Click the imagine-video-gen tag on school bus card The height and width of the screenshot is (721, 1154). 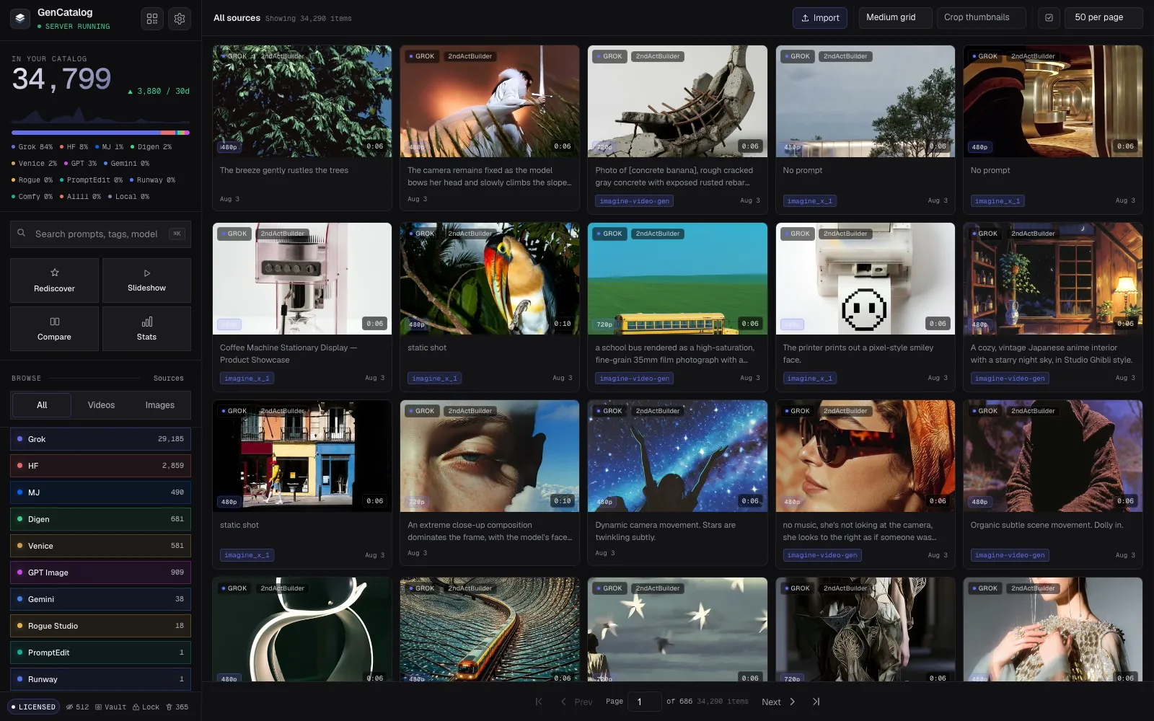(x=635, y=379)
